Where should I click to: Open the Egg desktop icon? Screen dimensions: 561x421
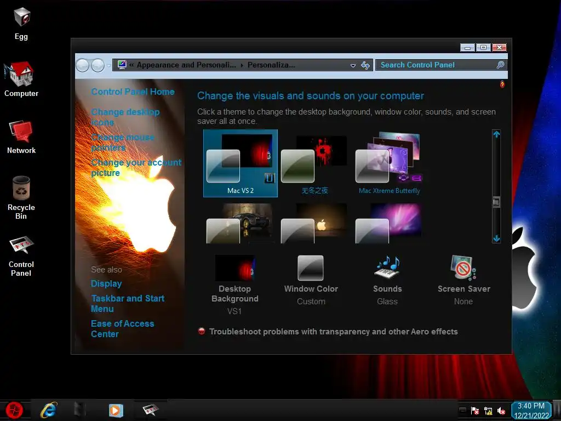(x=21, y=23)
